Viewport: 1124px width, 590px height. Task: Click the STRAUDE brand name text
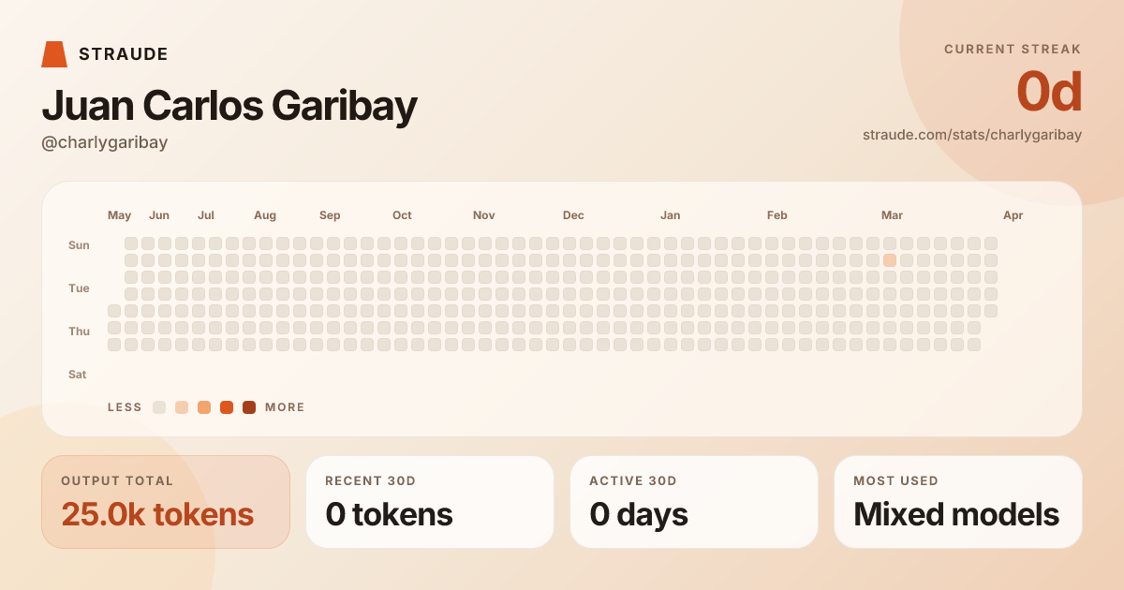tap(124, 54)
